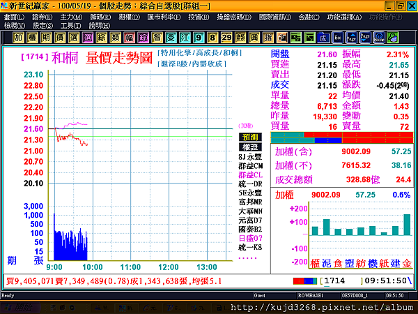Click the 期 futures toolbar icon

(x=46, y=38)
